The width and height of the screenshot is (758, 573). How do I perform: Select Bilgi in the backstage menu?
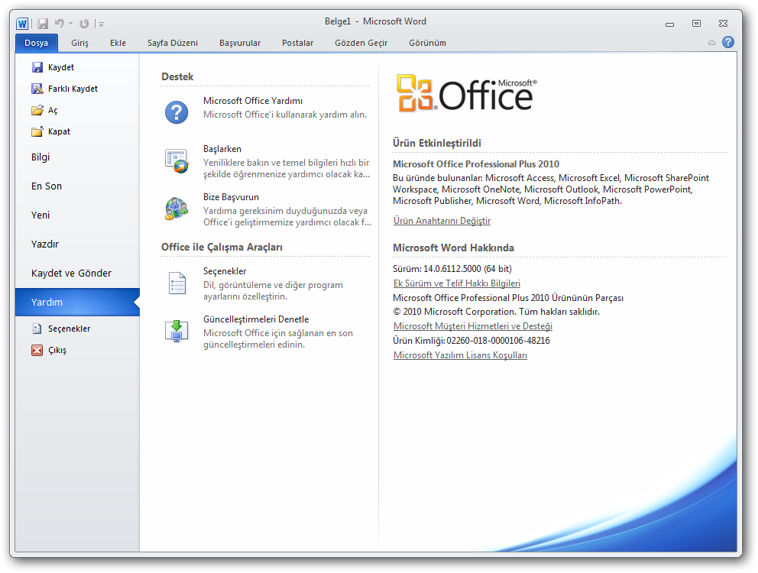click(77, 157)
